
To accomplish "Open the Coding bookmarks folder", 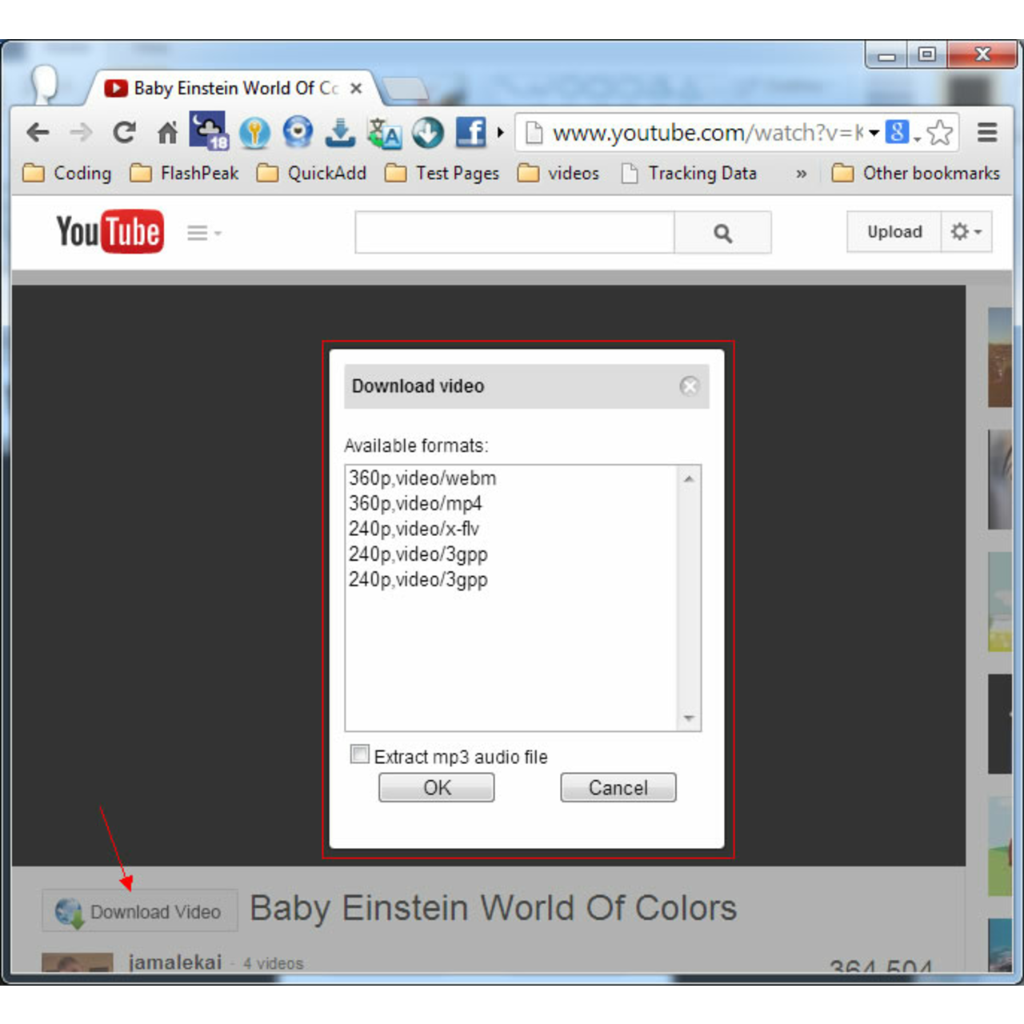I will click(68, 174).
